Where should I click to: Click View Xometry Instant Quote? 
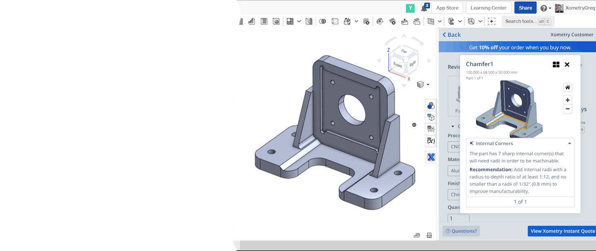(x=562, y=231)
